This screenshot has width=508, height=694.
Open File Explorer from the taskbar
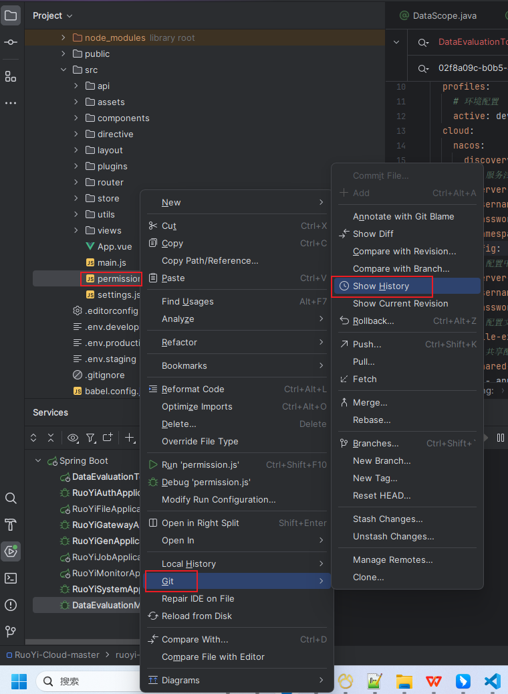404,681
